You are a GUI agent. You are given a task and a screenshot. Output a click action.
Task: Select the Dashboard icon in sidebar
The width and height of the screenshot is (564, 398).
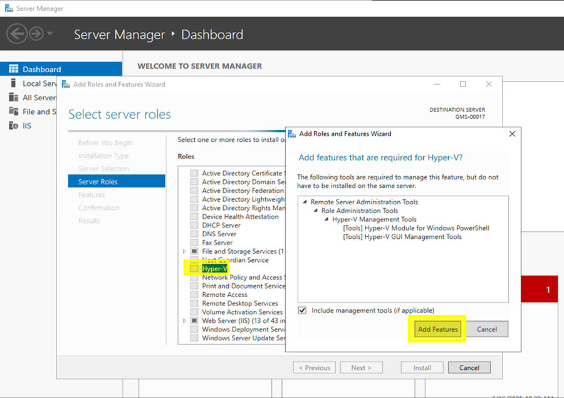point(13,69)
